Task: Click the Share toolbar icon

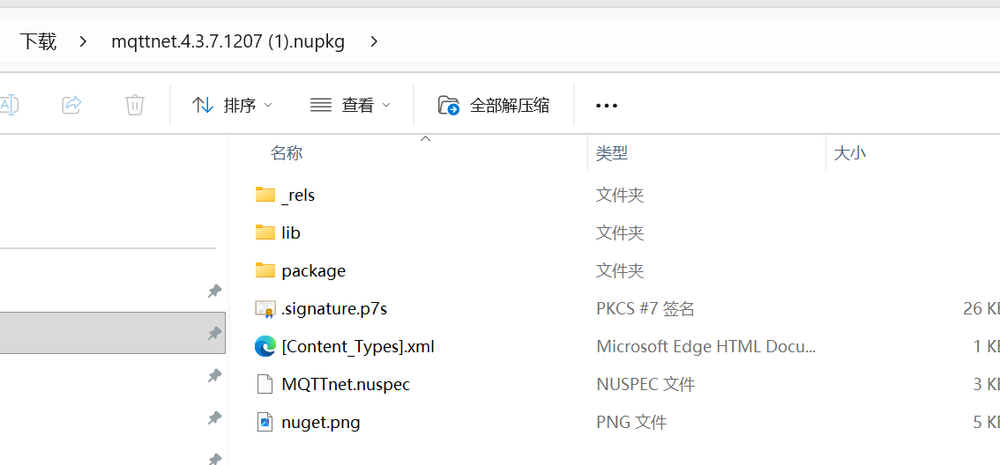Action: 72,105
